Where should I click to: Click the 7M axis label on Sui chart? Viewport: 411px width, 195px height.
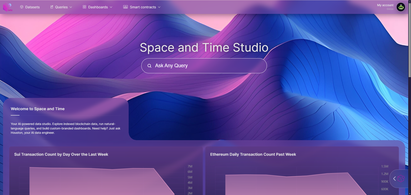190,166
